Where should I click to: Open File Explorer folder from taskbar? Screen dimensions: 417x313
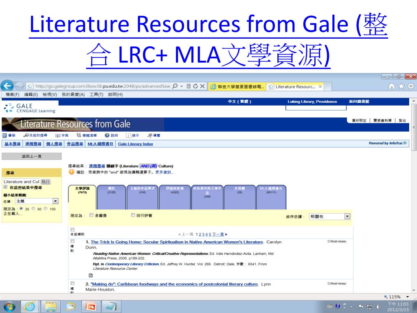click(50, 306)
